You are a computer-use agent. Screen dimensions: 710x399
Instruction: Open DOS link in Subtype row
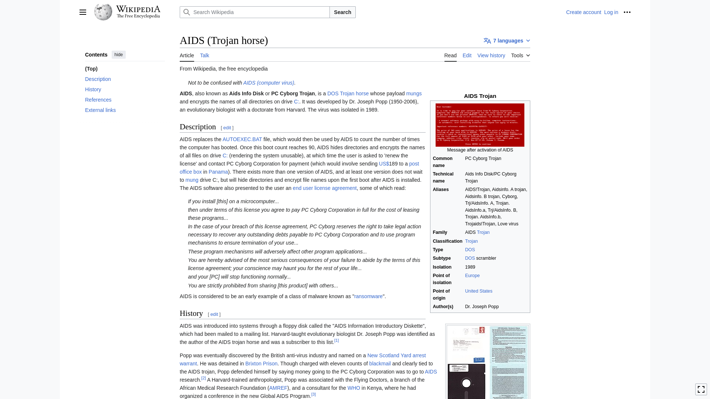[470, 258]
